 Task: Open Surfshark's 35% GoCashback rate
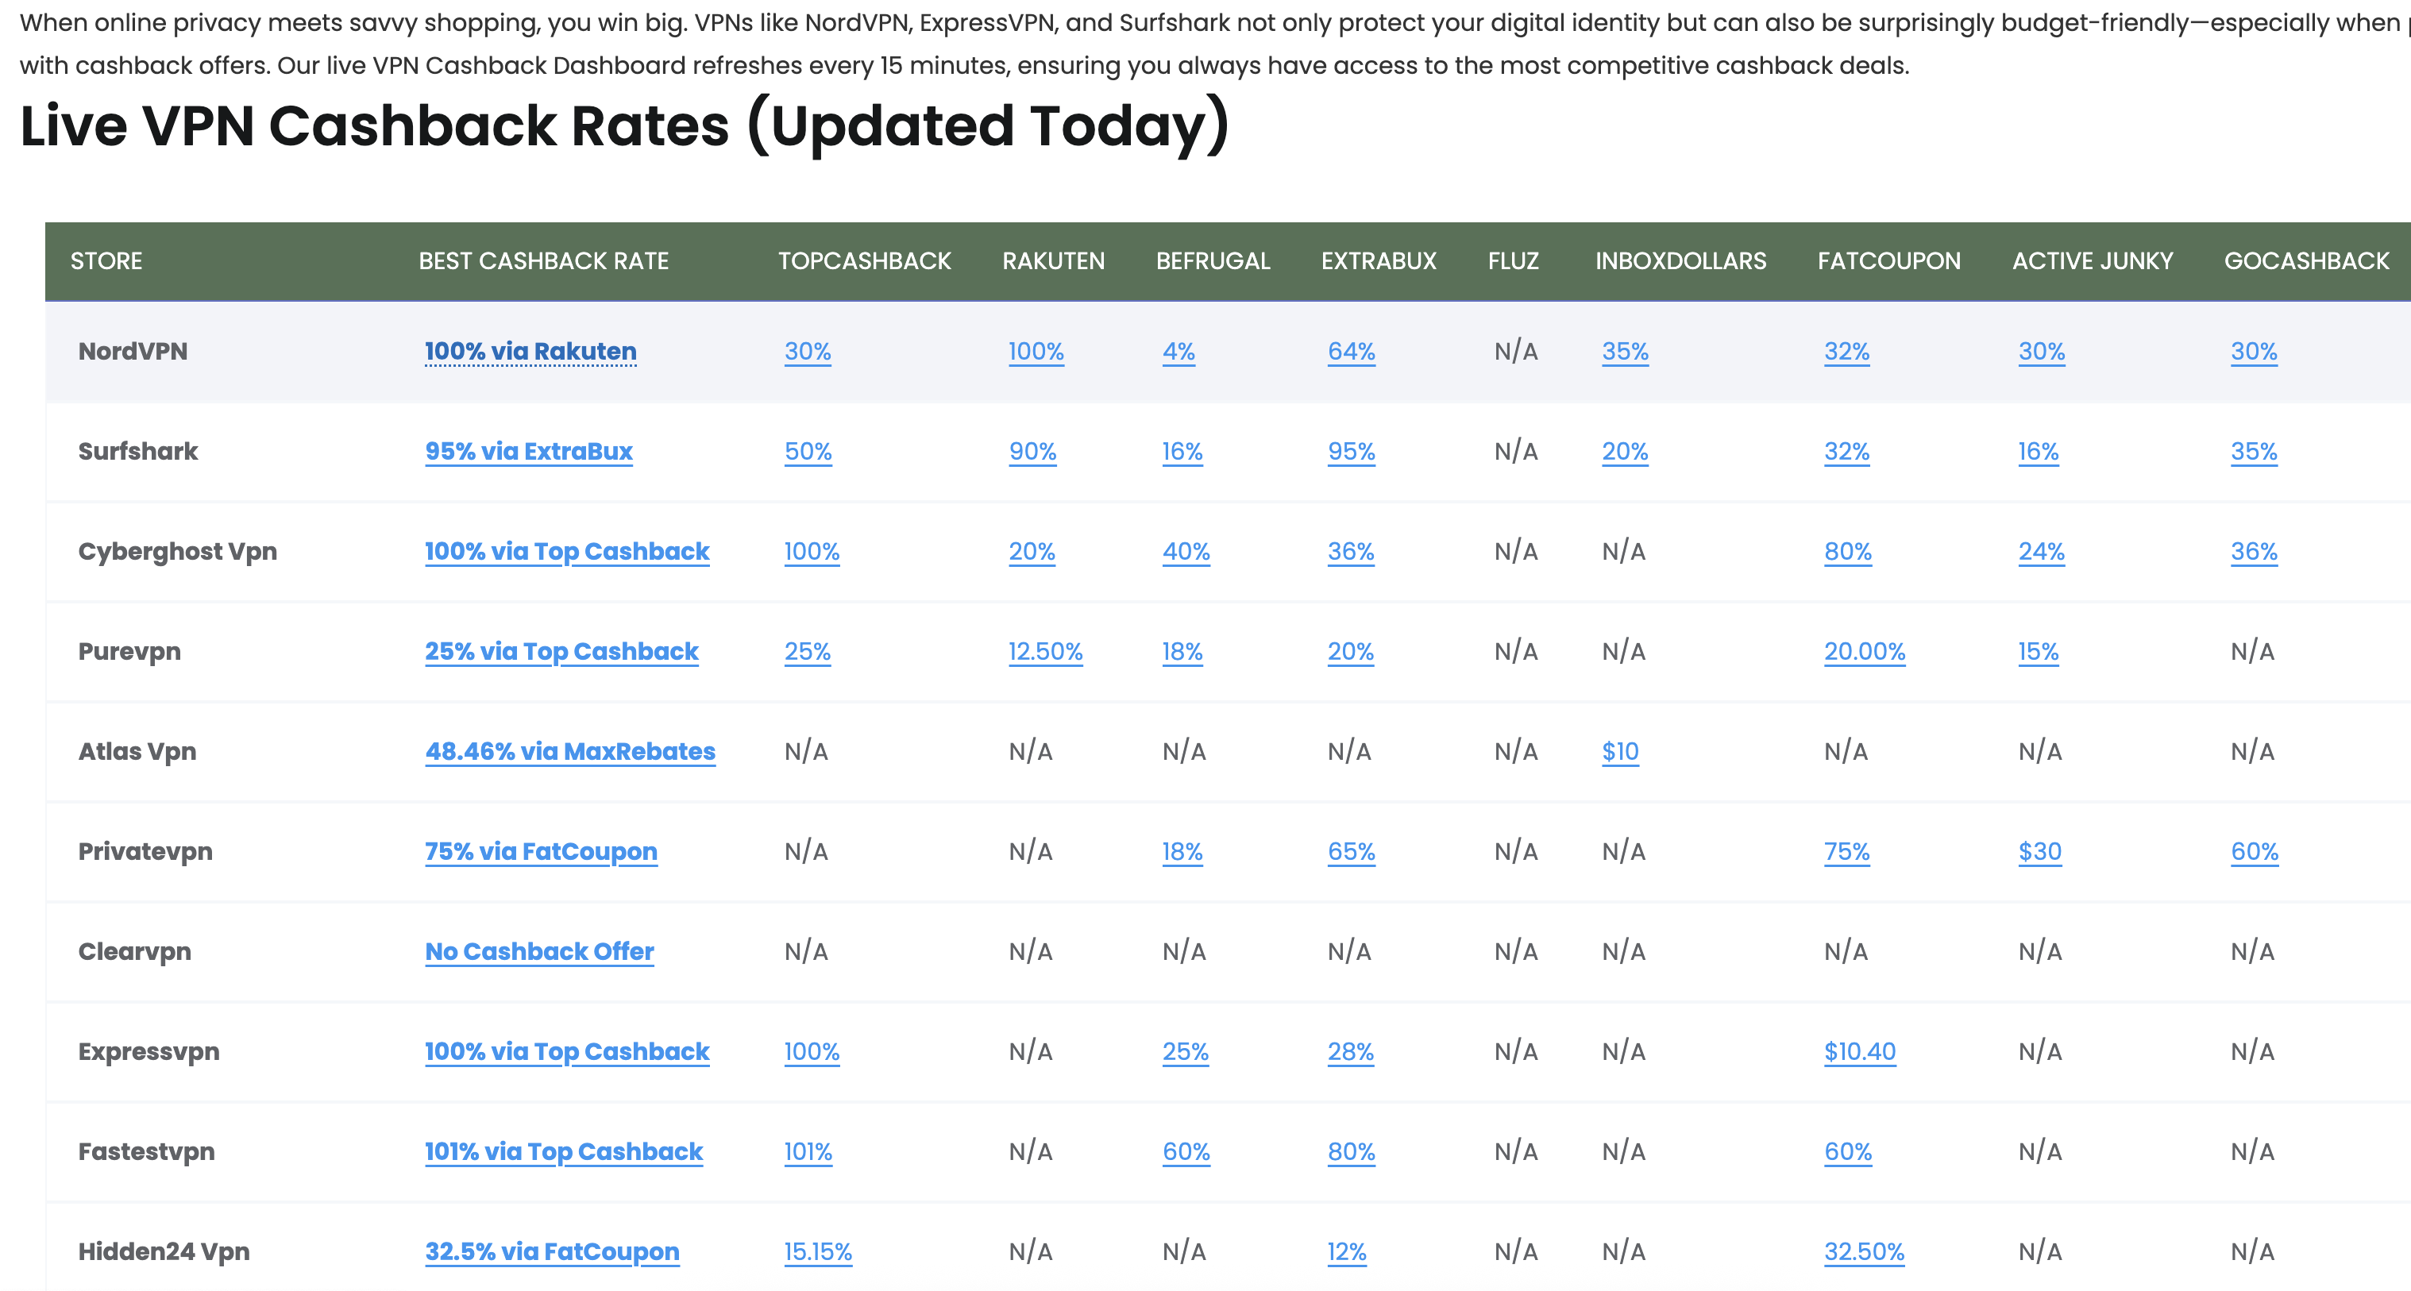pyautogui.click(x=2254, y=452)
